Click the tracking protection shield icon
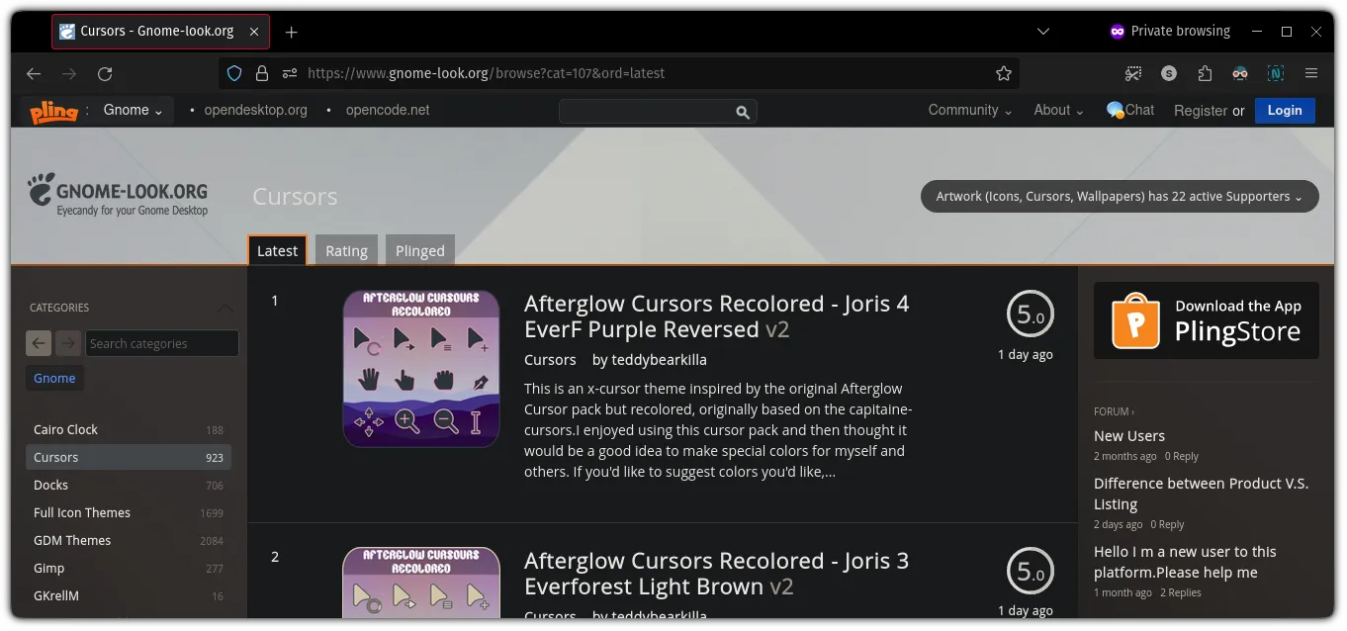 234,73
